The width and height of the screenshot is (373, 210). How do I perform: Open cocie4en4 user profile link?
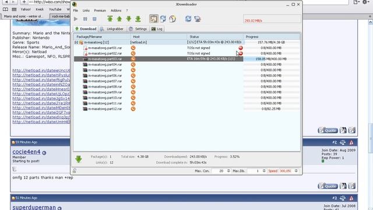pos(26,152)
